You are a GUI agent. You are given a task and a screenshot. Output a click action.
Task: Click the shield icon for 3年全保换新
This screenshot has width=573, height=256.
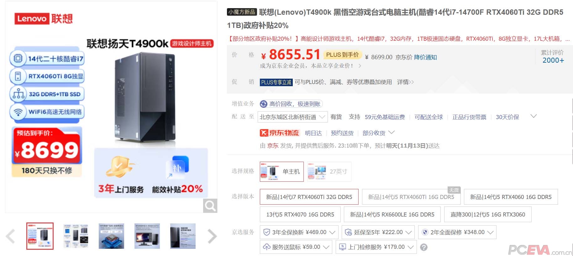tap(267, 232)
